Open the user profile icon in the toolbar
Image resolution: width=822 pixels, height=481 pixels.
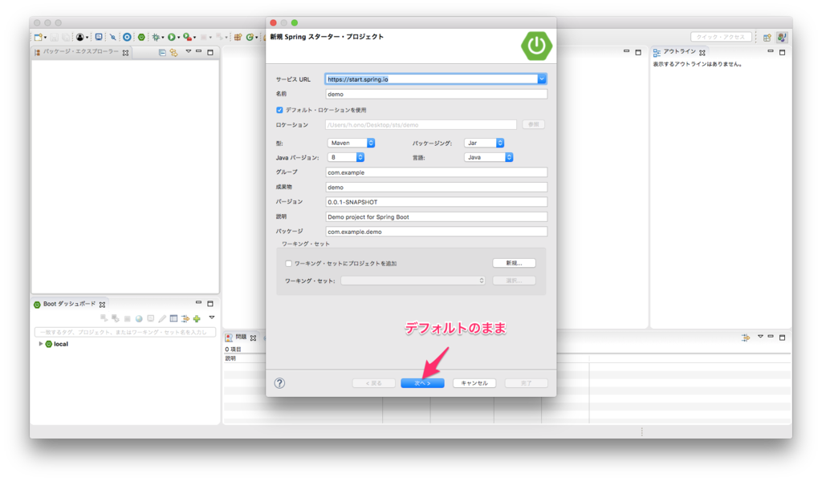coord(79,37)
